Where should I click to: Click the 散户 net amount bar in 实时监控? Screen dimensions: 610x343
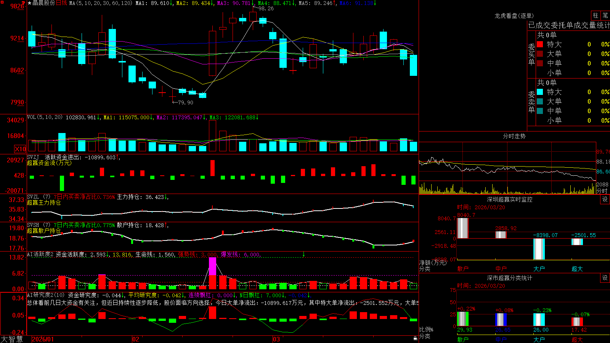[462, 228]
